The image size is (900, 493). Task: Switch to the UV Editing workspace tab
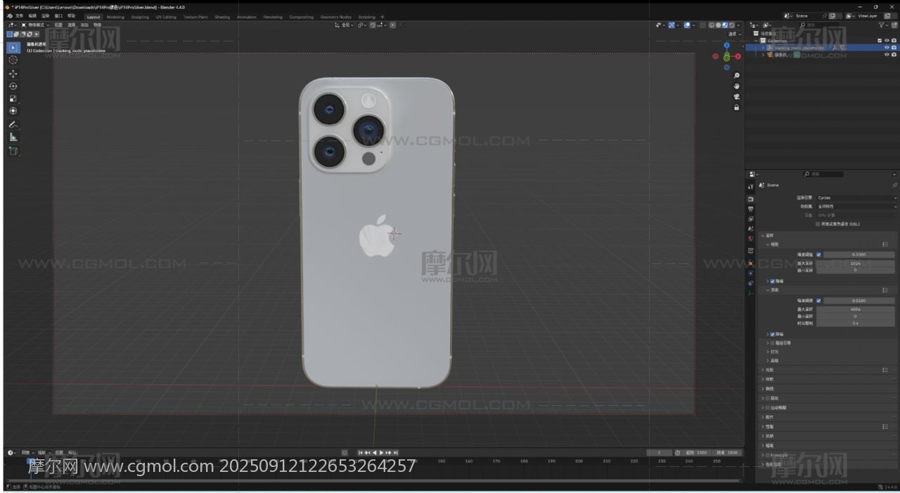[166, 17]
